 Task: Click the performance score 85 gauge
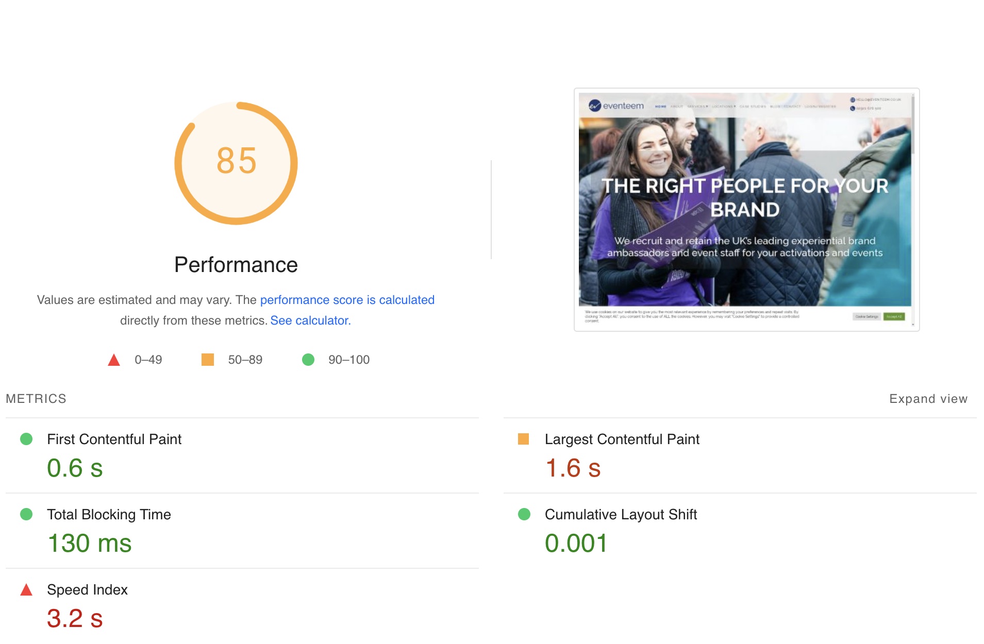pos(236,163)
